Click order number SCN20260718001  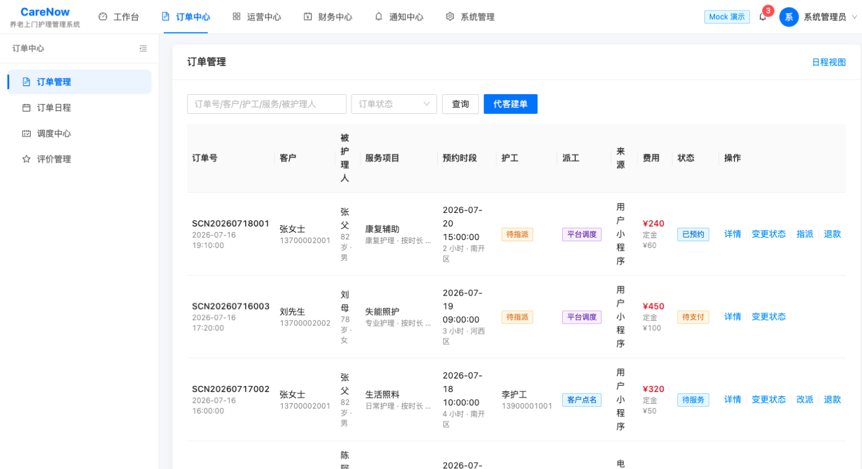click(x=231, y=223)
